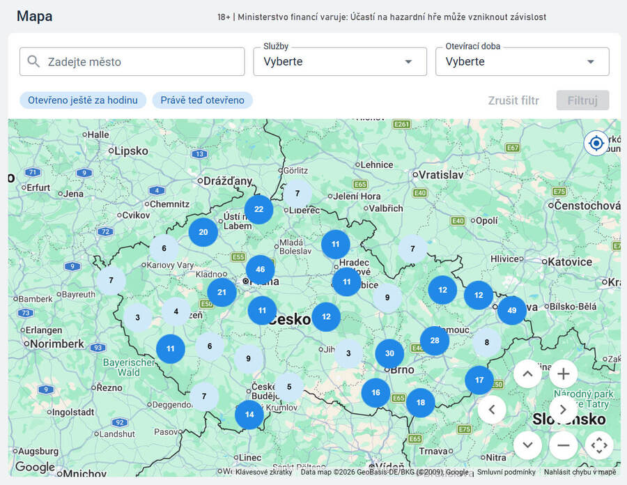
Task: Pan the map down with the down arrow
Action: 528,445
